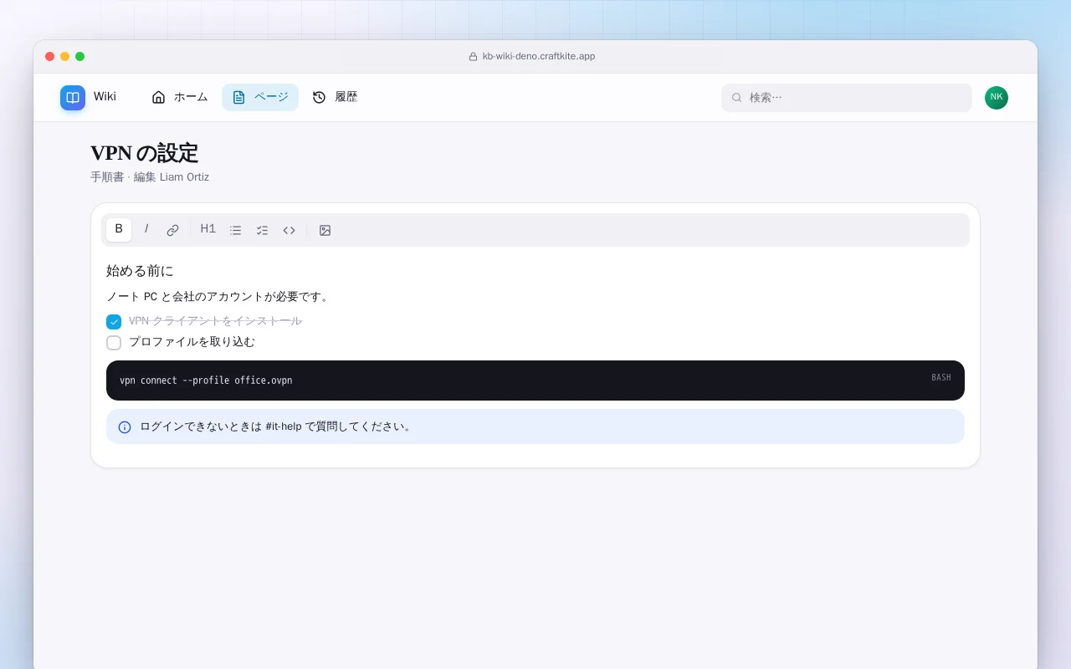Insert an image into the page
Viewport: 1071px width, 669px height.
(325, 230)
